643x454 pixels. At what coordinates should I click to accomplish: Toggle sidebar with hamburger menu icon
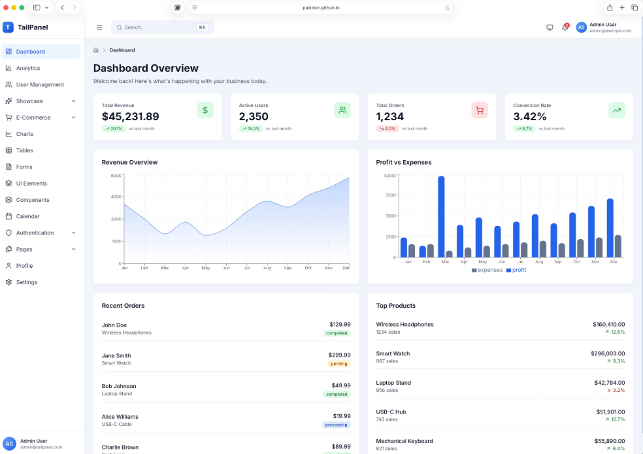pos(99,27)
